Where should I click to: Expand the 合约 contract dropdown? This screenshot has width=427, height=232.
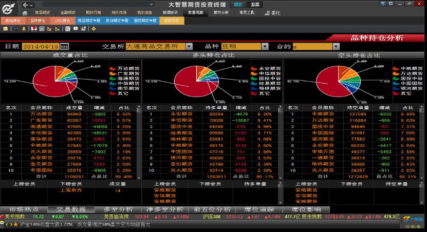(x=336, y=47)
